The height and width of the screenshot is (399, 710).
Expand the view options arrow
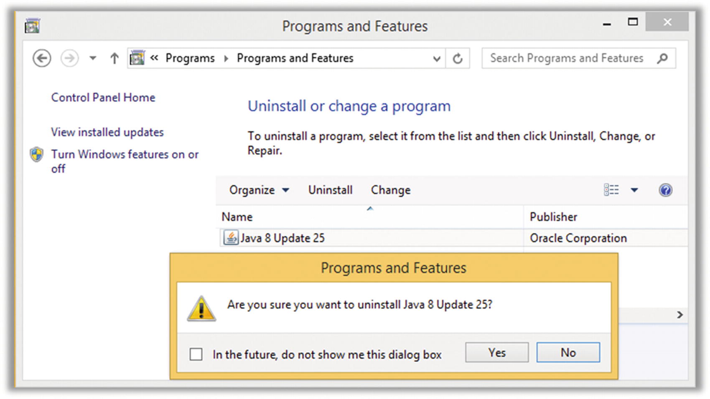pos(634,190)
